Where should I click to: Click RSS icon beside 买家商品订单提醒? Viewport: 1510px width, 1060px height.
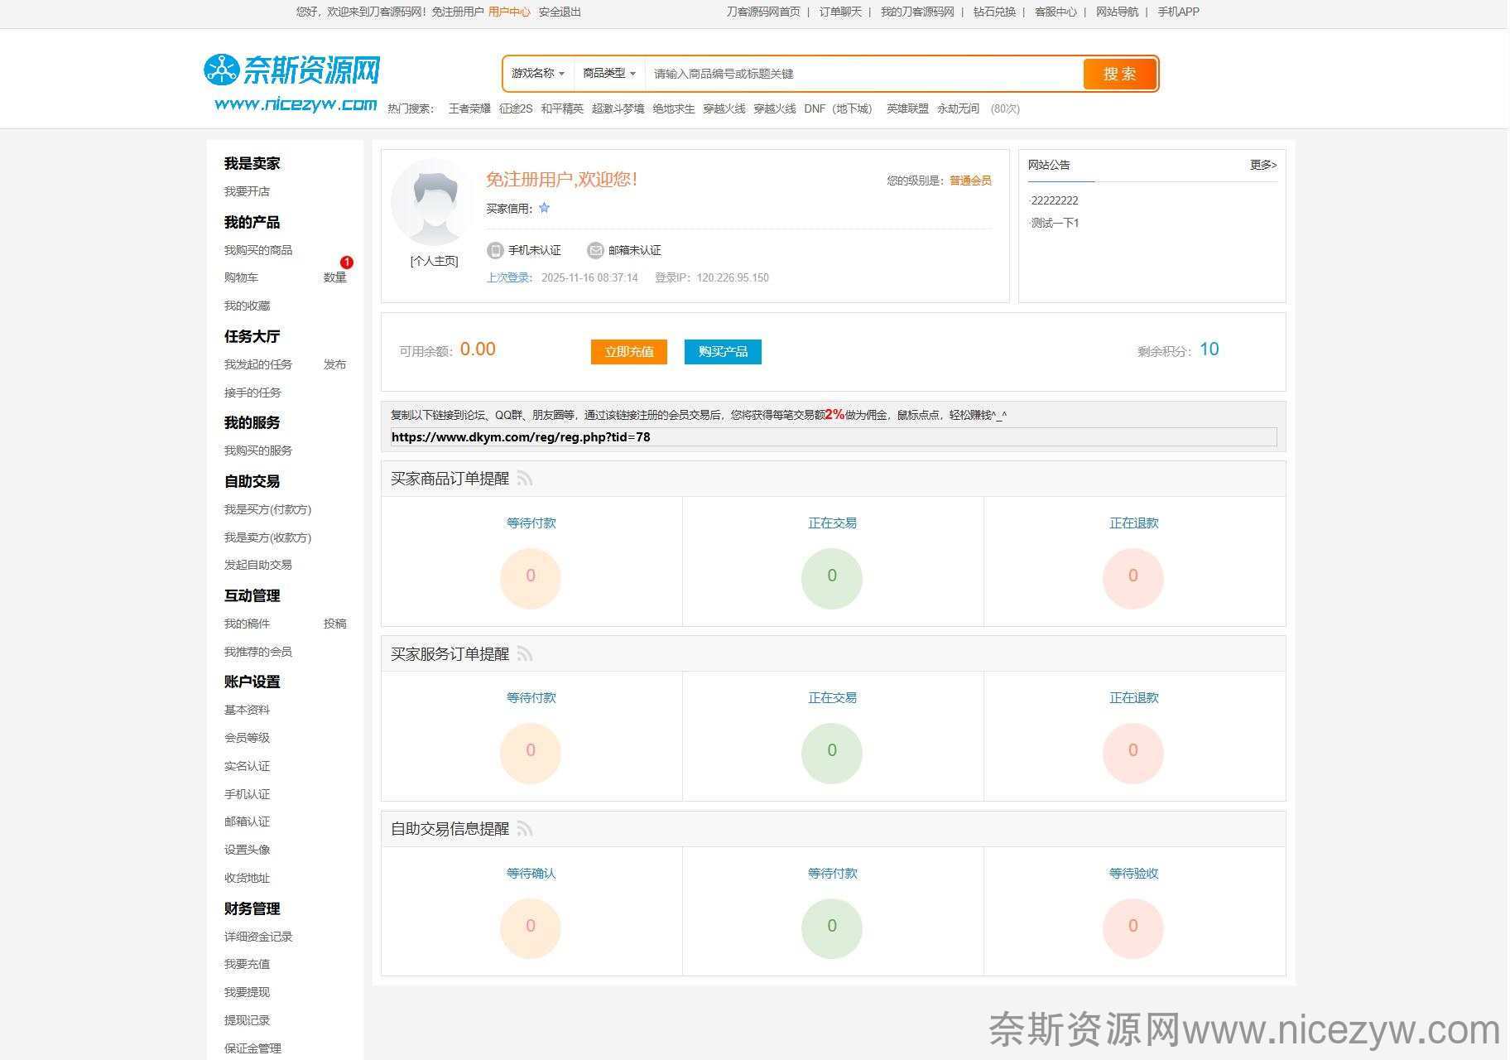(525, 479)
